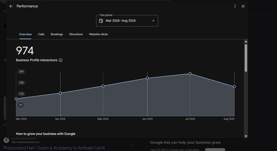Select the Jun 2026 data point

[x=147, y=78]
